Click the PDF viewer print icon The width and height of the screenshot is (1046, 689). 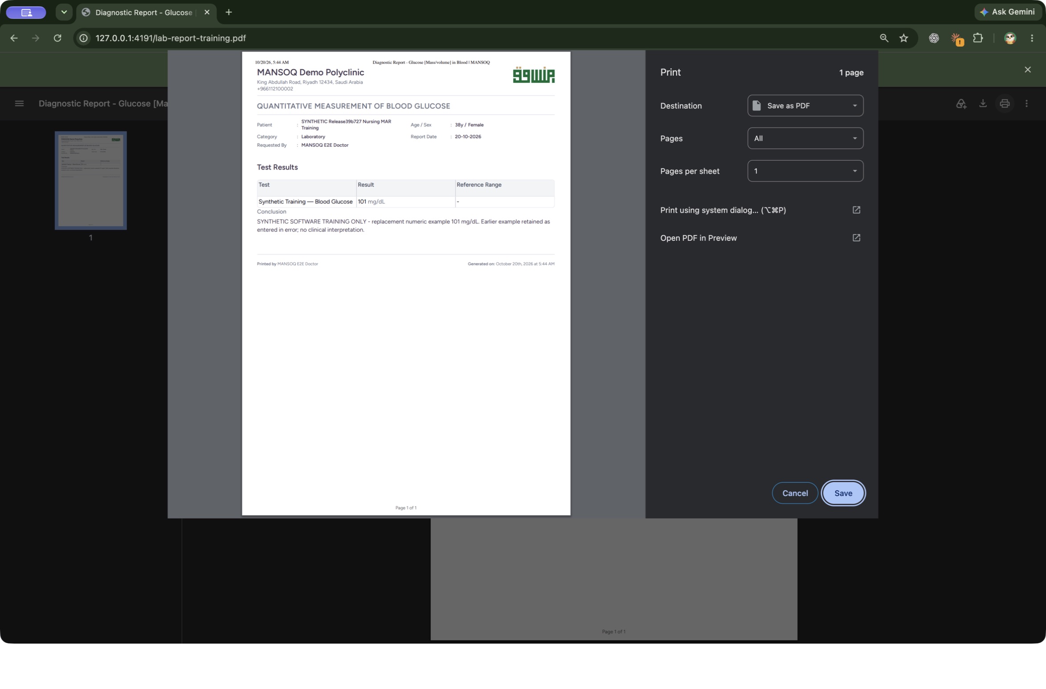tap(1005, 103)
